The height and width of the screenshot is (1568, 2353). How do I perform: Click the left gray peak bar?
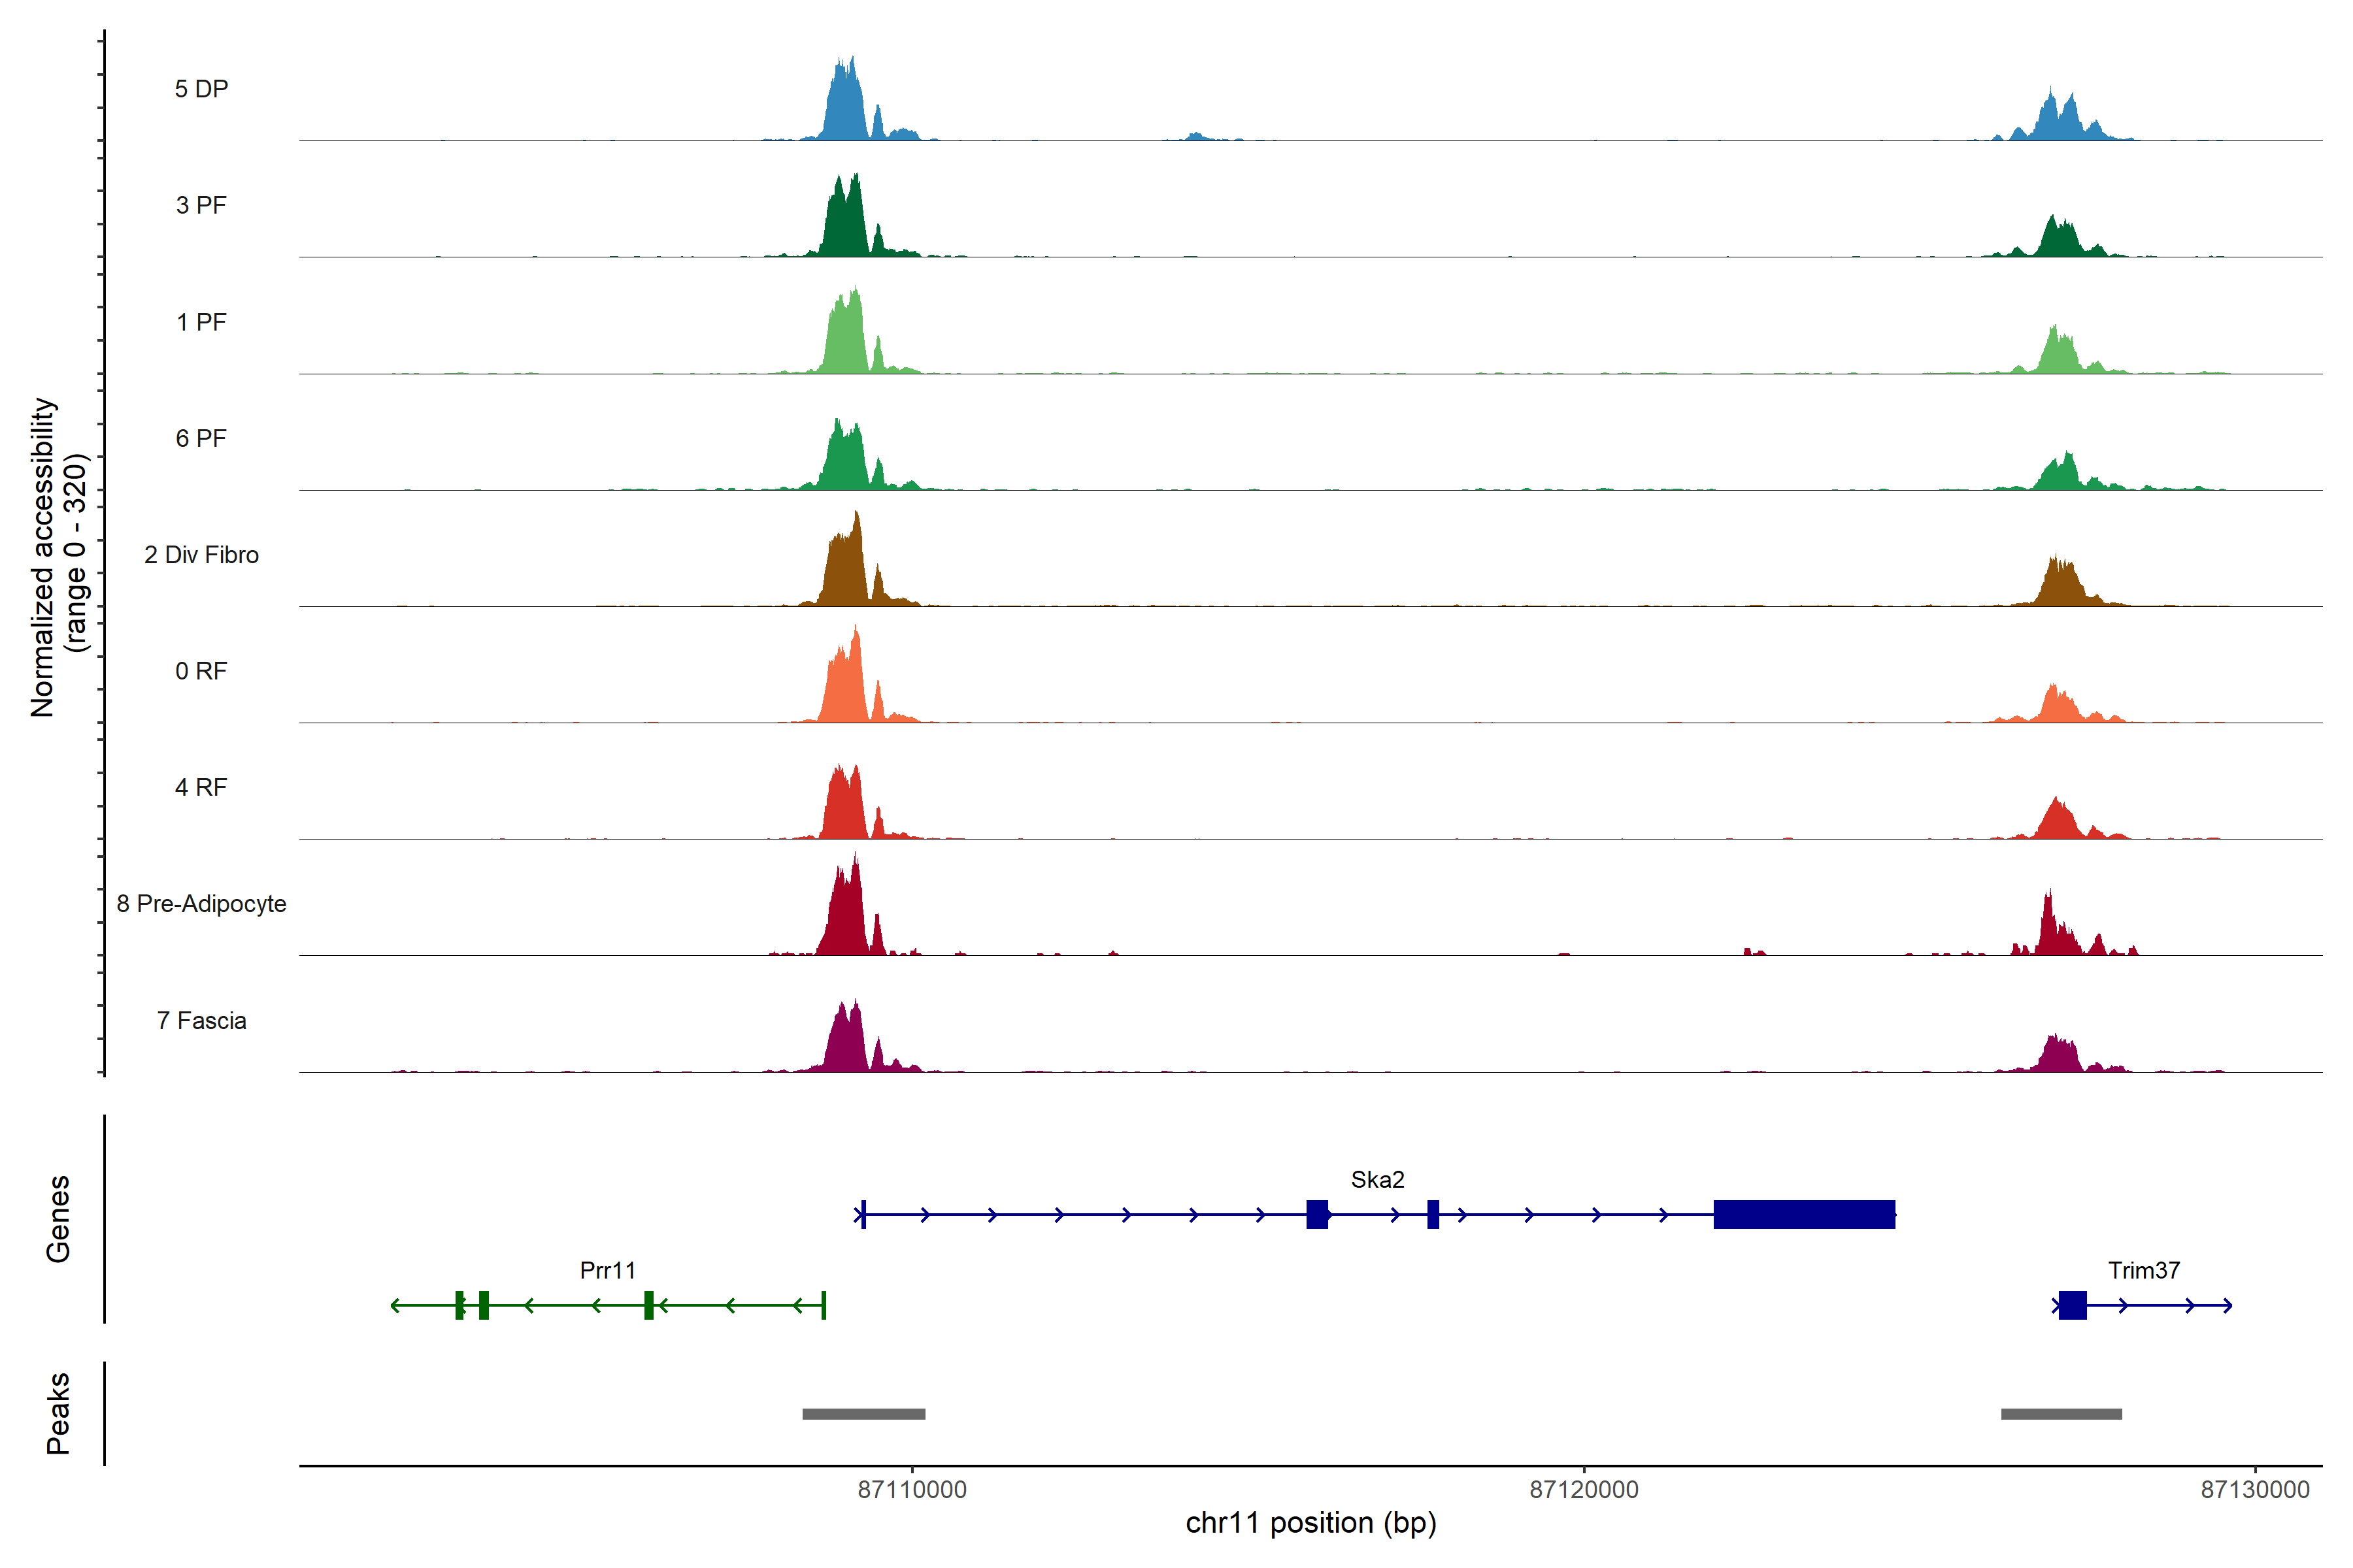[863, 1414]
